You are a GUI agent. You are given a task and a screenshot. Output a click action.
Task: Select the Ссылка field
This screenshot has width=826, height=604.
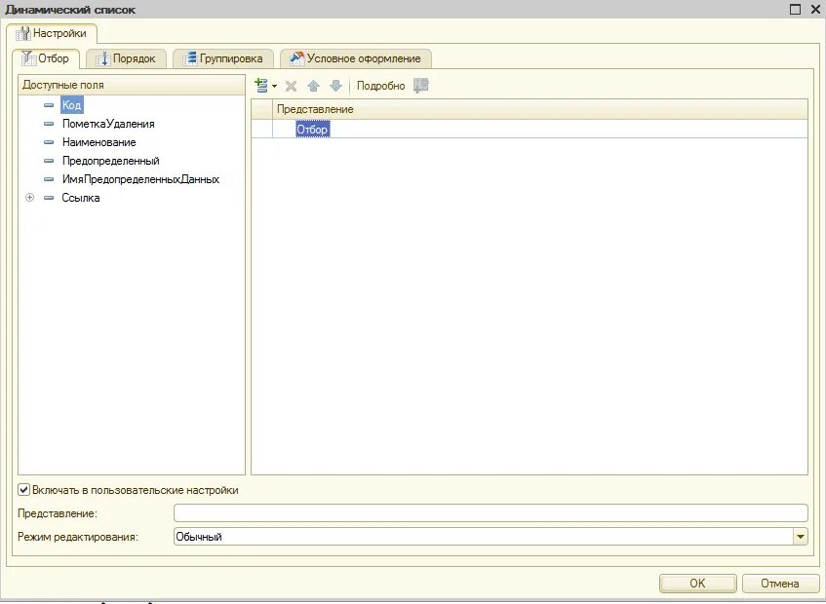[x=81, y=198]
